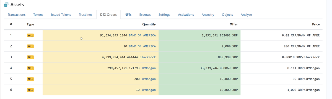Switch to the Tokens tab
The height and width of the screenshot is (99, 332).
(x=38, y=15)
